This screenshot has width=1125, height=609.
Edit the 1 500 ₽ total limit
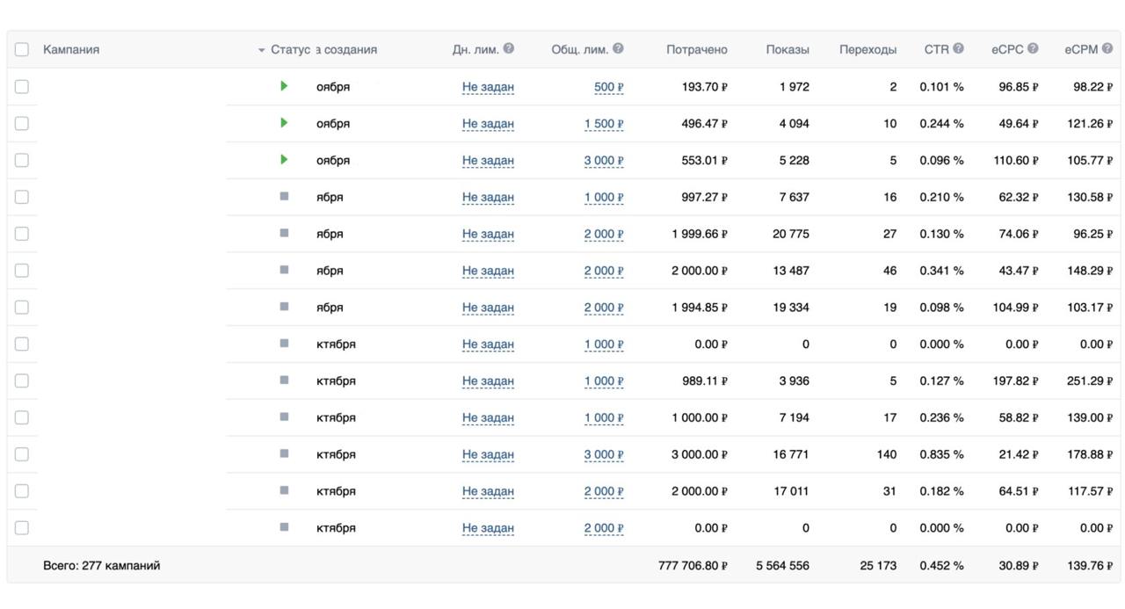604,124
